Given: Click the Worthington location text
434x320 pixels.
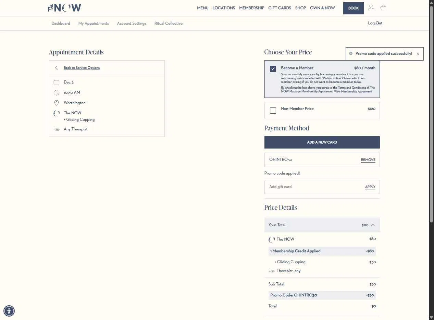Looking at the screenshot, I should (x=75, y=103).
